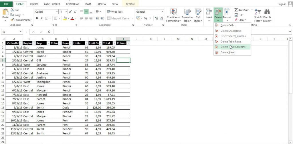Viewport: 293px width, 144px height.
Task: Apply center horizontal alignment to cell
Action: click(x=86, y=18)
